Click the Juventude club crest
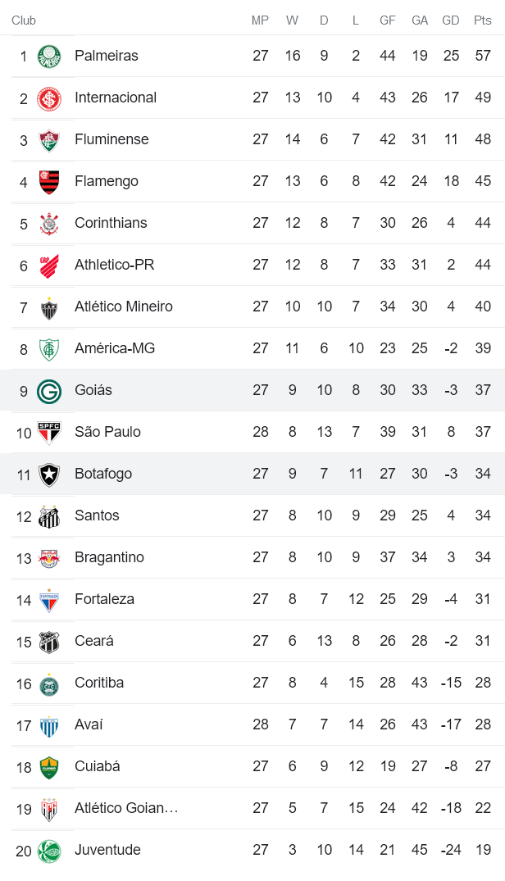Screen dimensions: 505x881 [48, 850]
